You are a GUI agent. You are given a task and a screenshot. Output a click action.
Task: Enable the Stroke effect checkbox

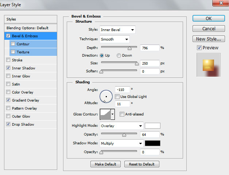(x=8, y=60)
